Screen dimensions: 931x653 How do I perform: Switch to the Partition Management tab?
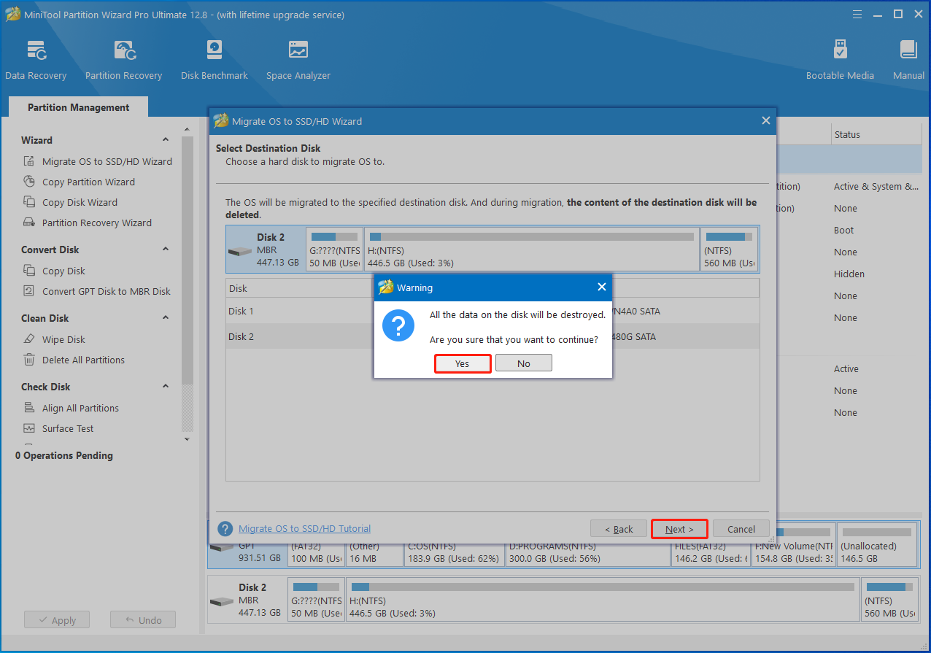point(78,107)
